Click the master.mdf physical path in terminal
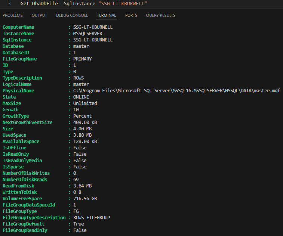Screen dimensions: 283x236 point(176,91)
